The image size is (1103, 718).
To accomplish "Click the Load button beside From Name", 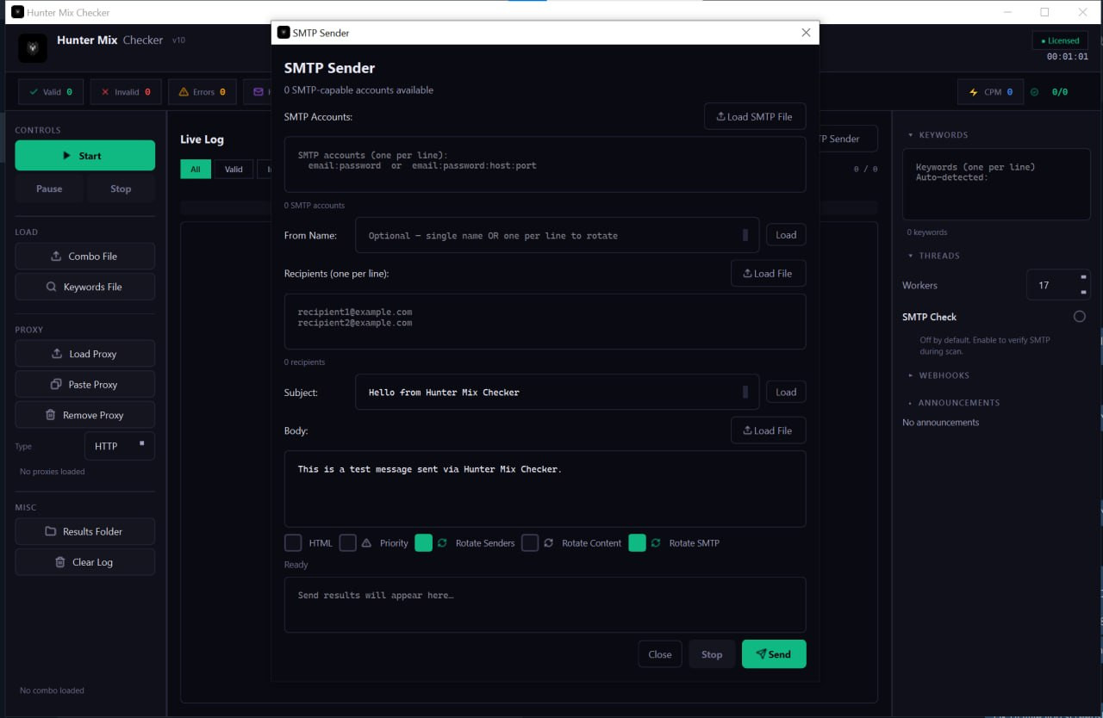I will [786, 234].
